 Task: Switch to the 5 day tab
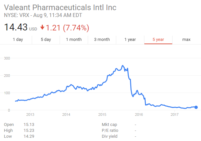tap(46, 40)
